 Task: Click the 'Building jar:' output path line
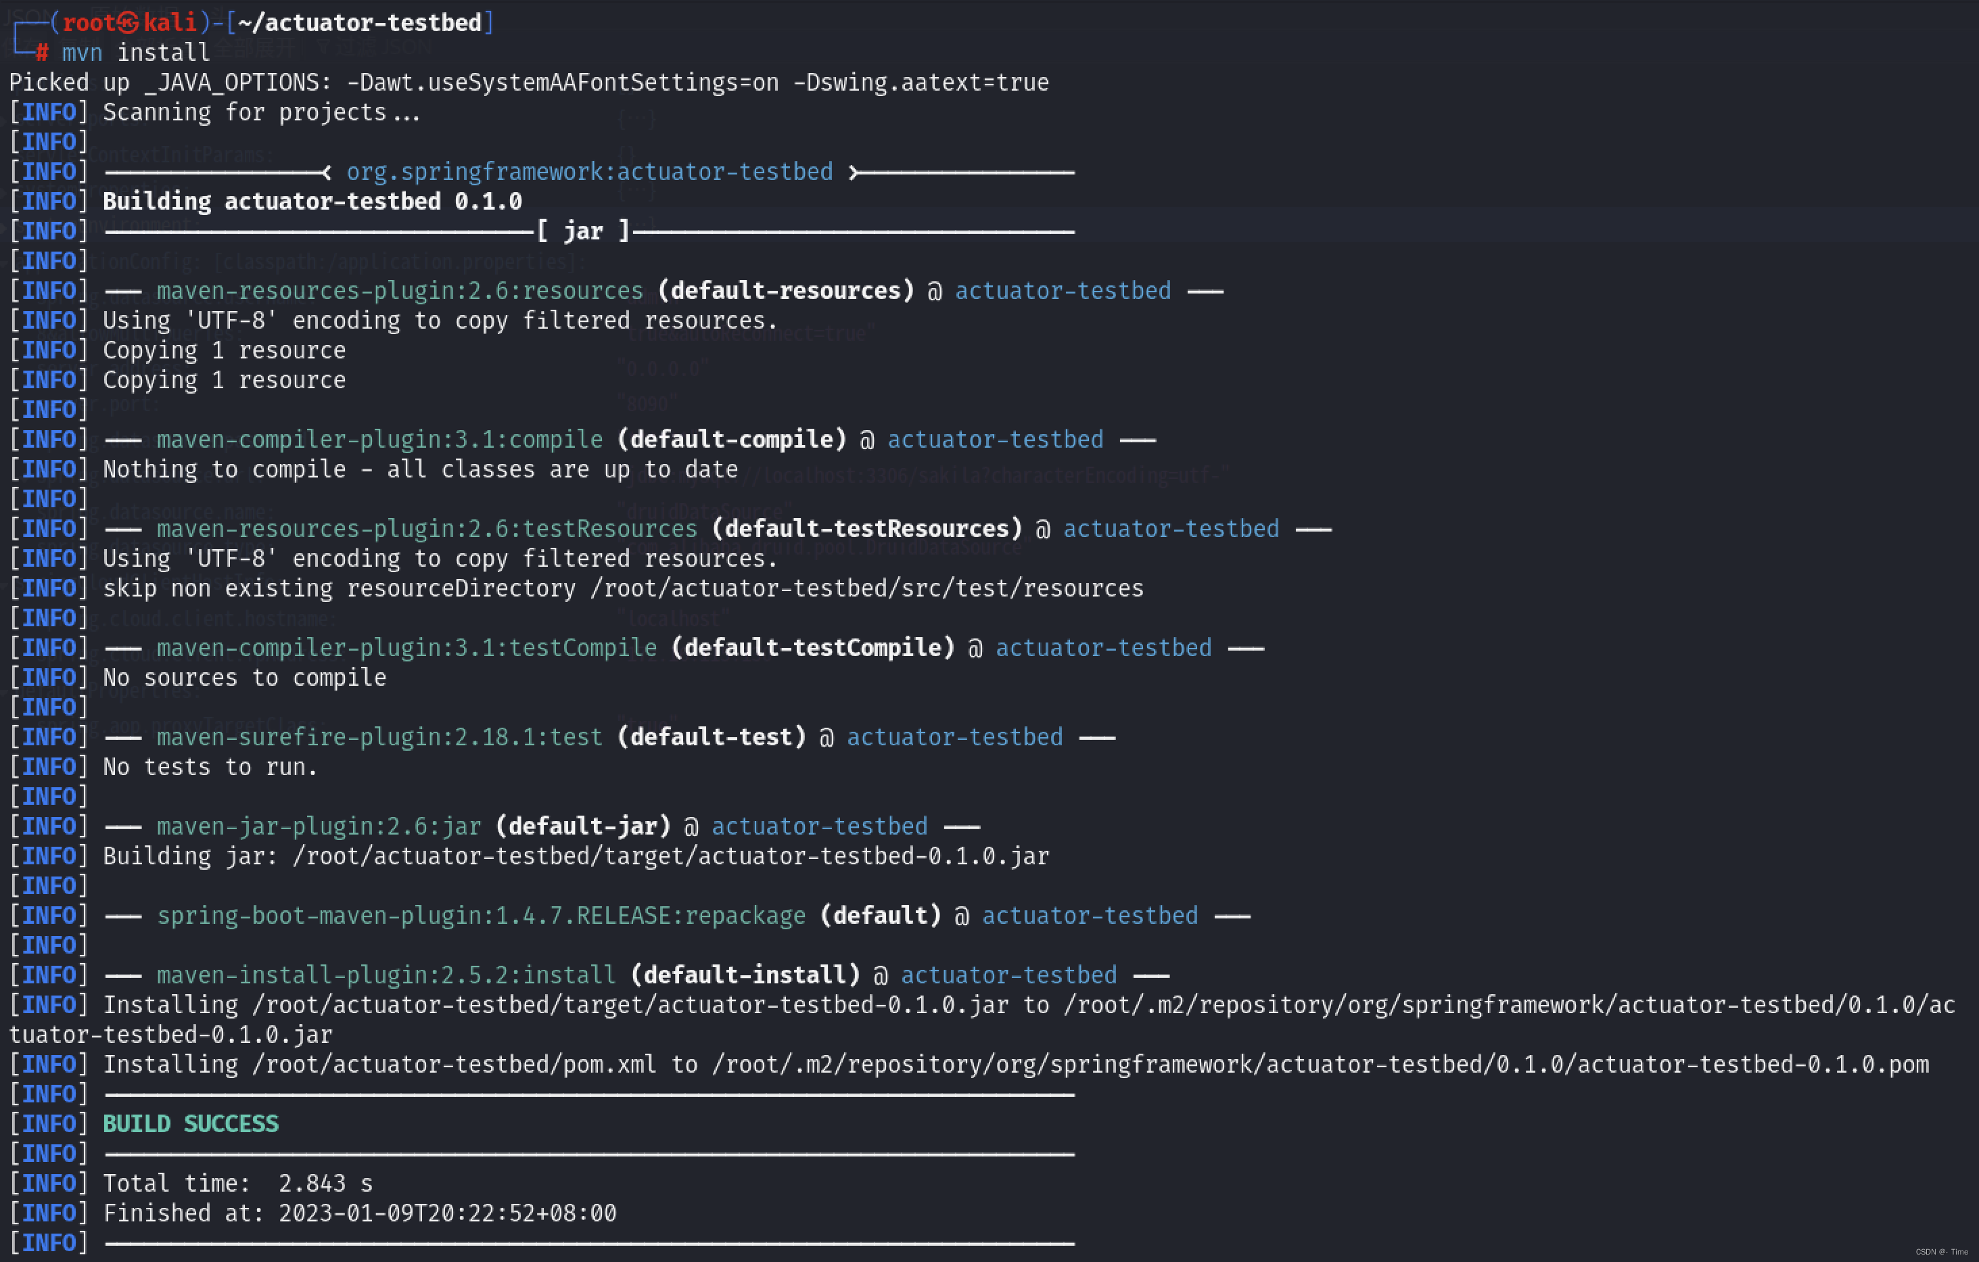576,856
